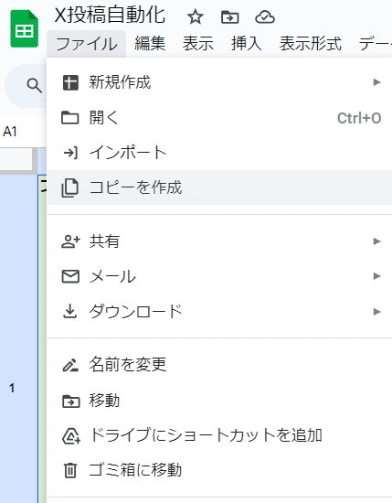Expand the メール submenu arrow
The image size is (392, 503).
click(377, 276)
